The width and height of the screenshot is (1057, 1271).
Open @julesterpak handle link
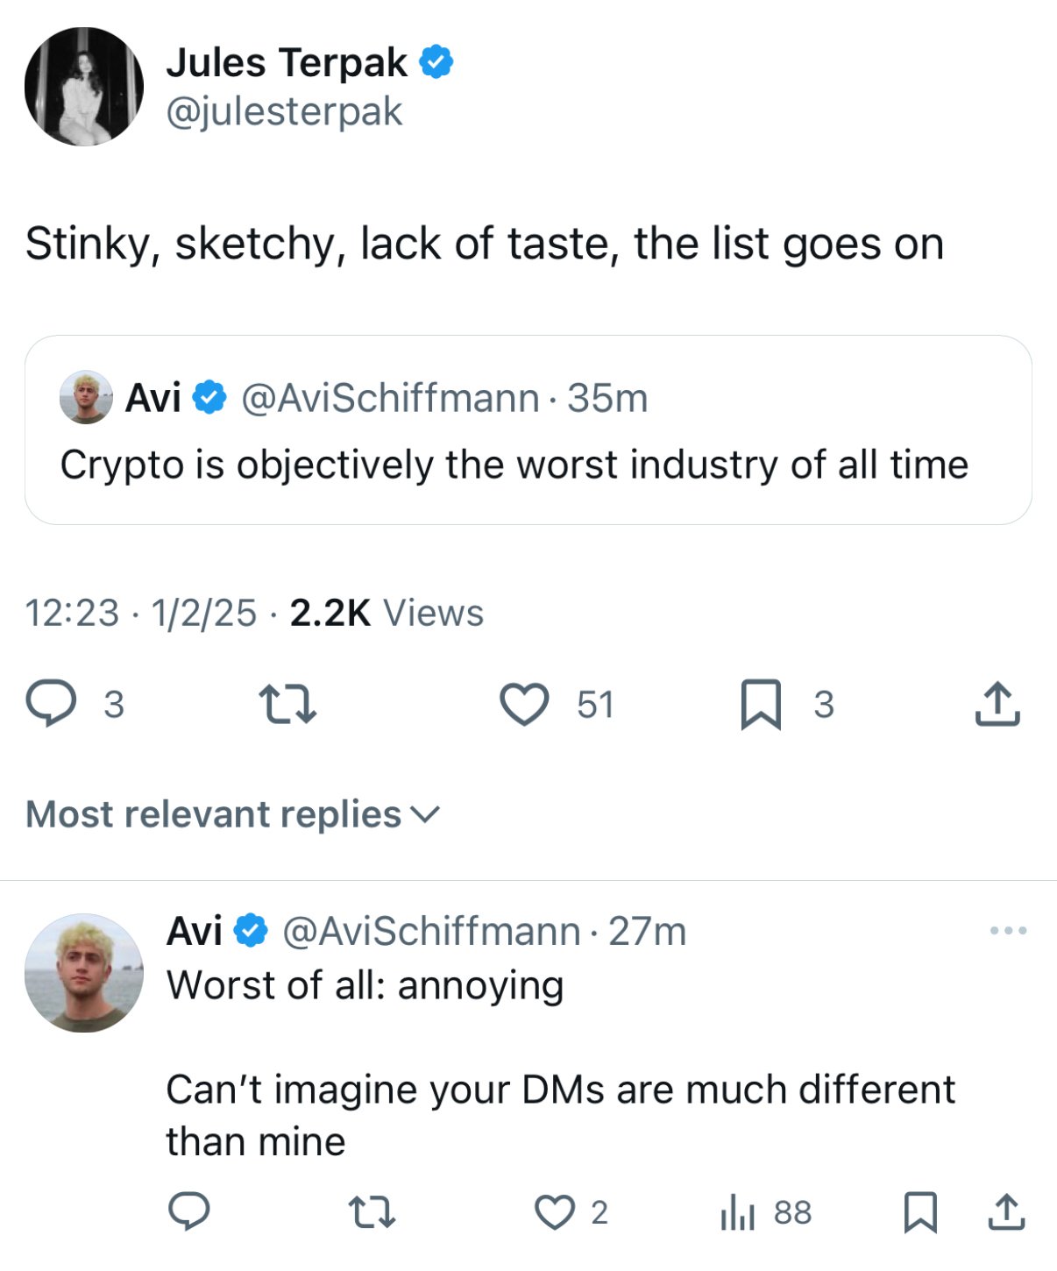[284, 112]
